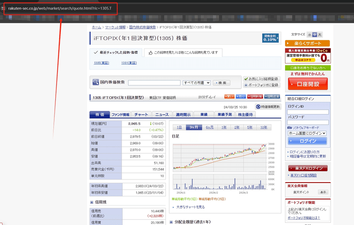Click the 出来高 value 51,160
The image size is (354, 225).
point(159,163)
